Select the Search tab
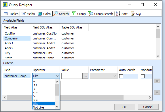The height and width of the screenshot is (112, 165). (61, 14)
